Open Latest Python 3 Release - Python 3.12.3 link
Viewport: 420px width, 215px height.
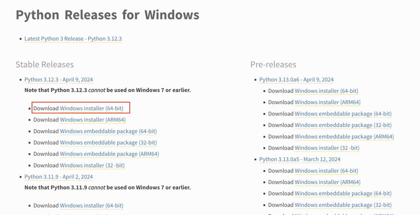click(73, 39)
